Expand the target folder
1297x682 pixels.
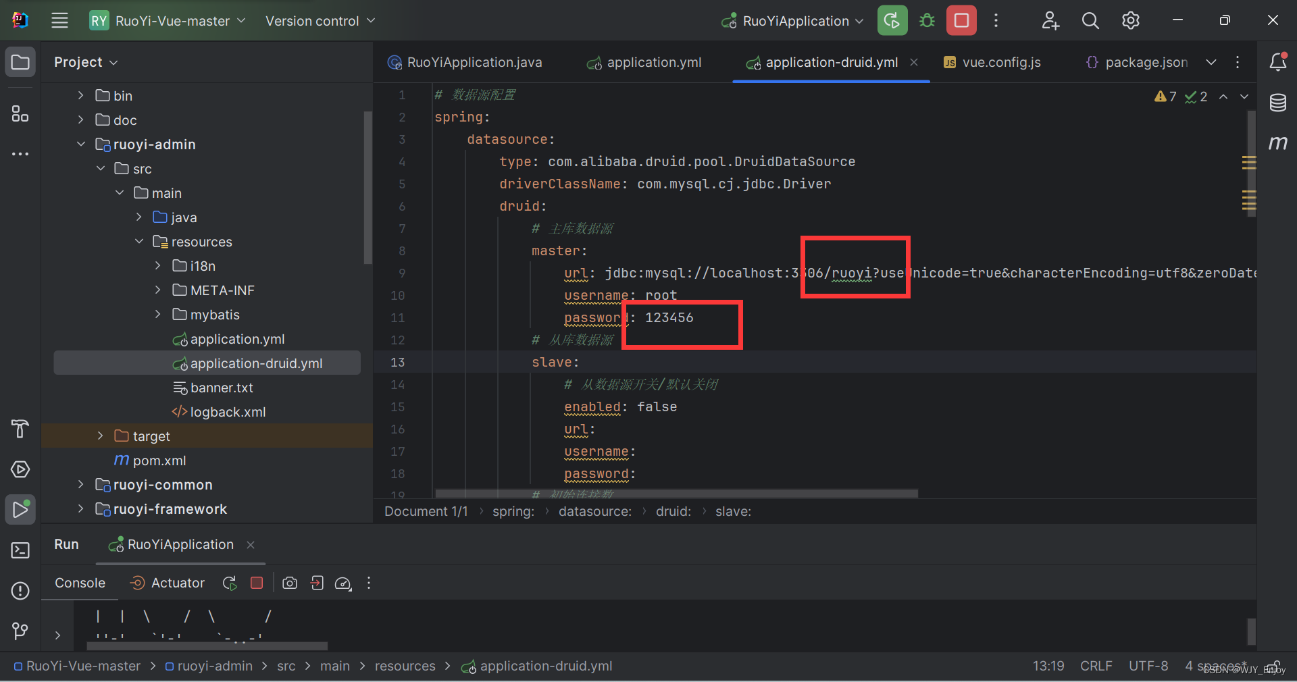click(x=100, y=436)
